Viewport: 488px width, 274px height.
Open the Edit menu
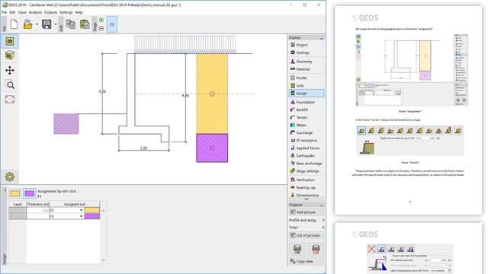tap(12, 12)
